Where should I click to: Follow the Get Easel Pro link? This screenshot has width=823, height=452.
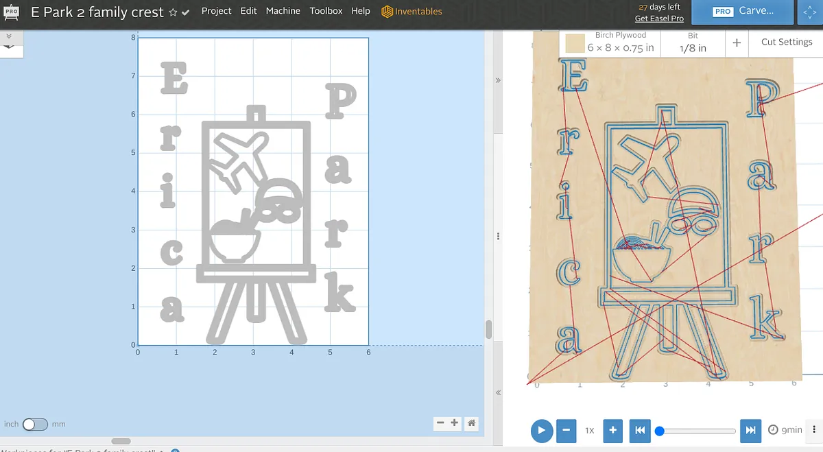click(x=658, y=19)
